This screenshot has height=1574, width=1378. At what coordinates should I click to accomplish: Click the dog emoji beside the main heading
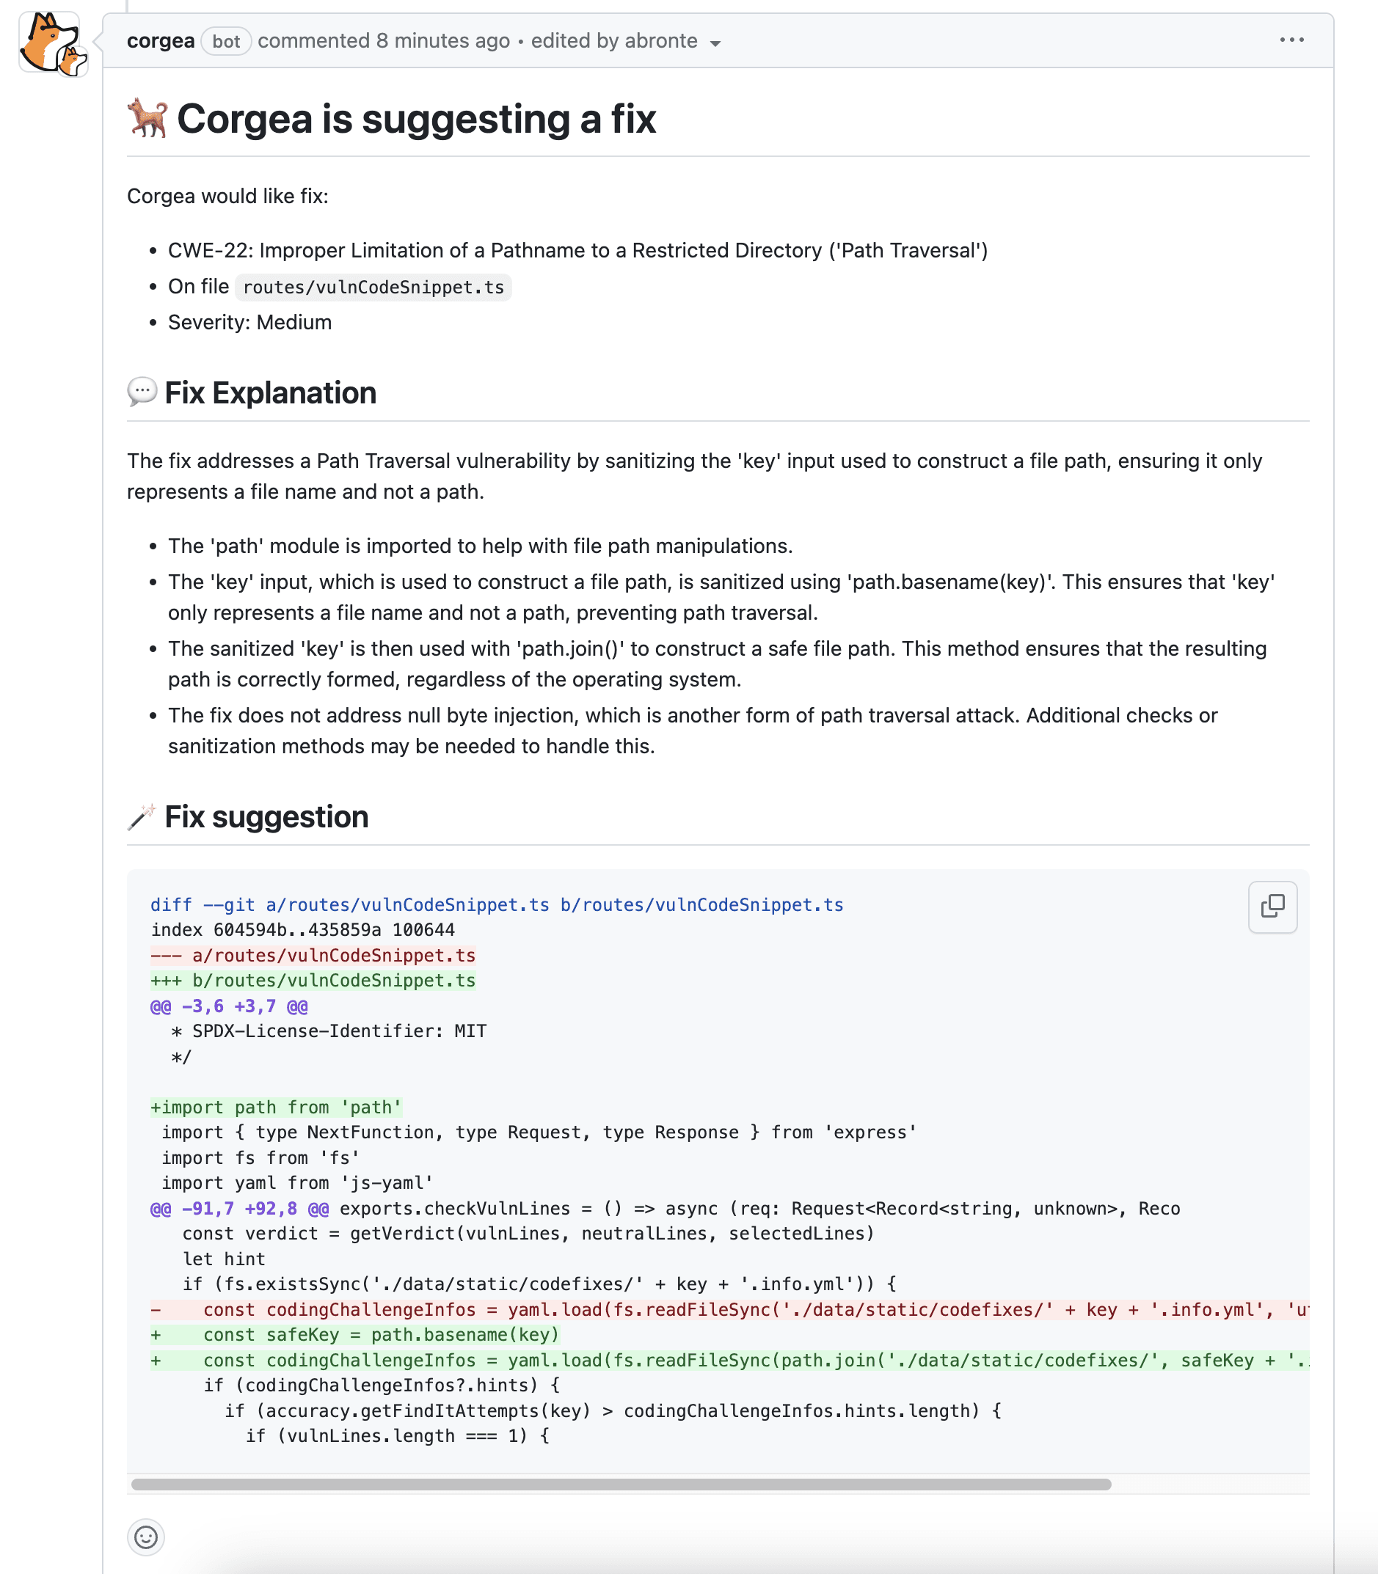pyautogui.click(x=147, y=118)
